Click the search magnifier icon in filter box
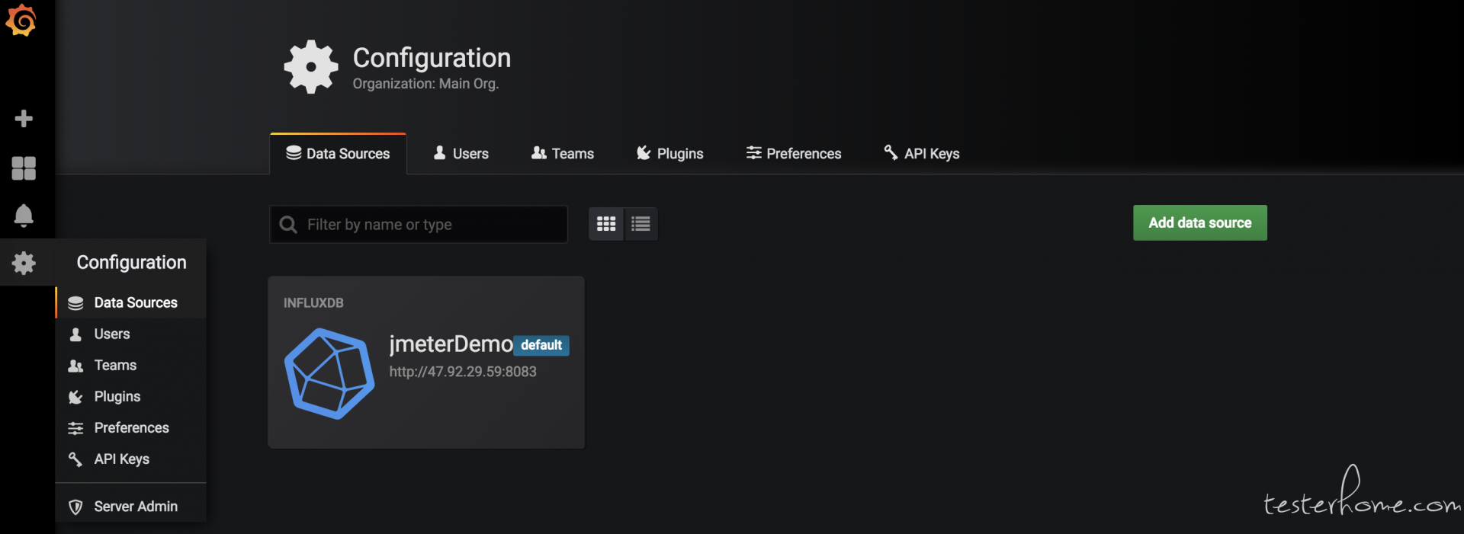The height and width of the screenshot is (534, 1464). (288, 225)
